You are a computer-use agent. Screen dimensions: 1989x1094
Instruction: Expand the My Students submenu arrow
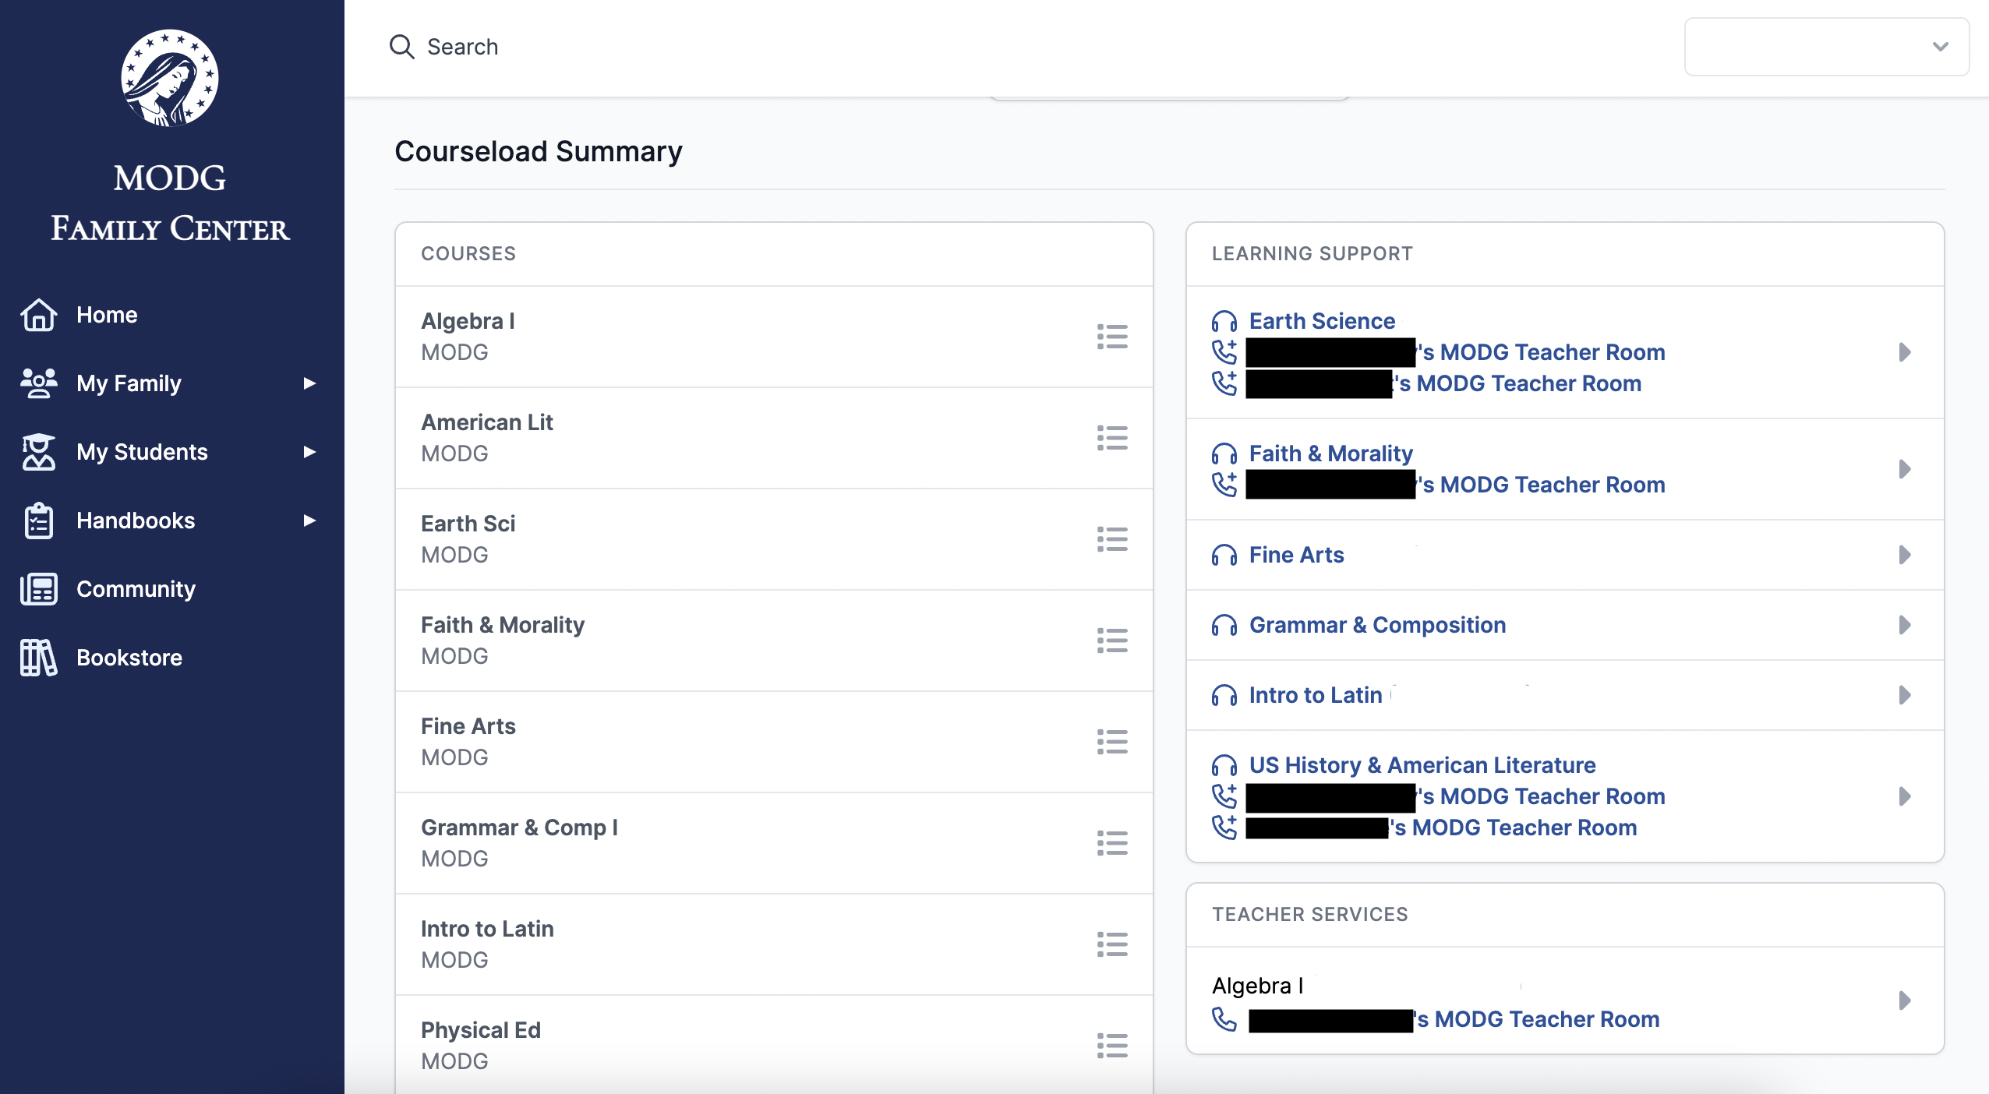309,452
